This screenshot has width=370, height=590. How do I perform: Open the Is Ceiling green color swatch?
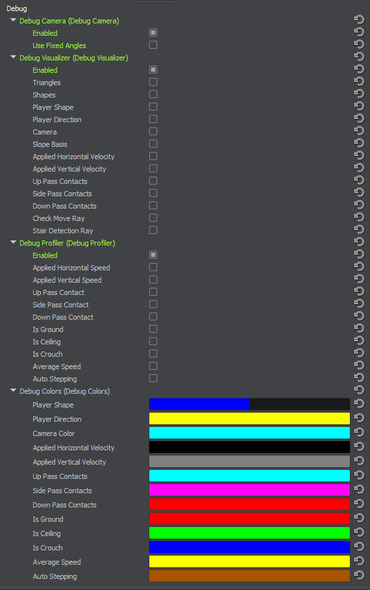coord(249,533)
